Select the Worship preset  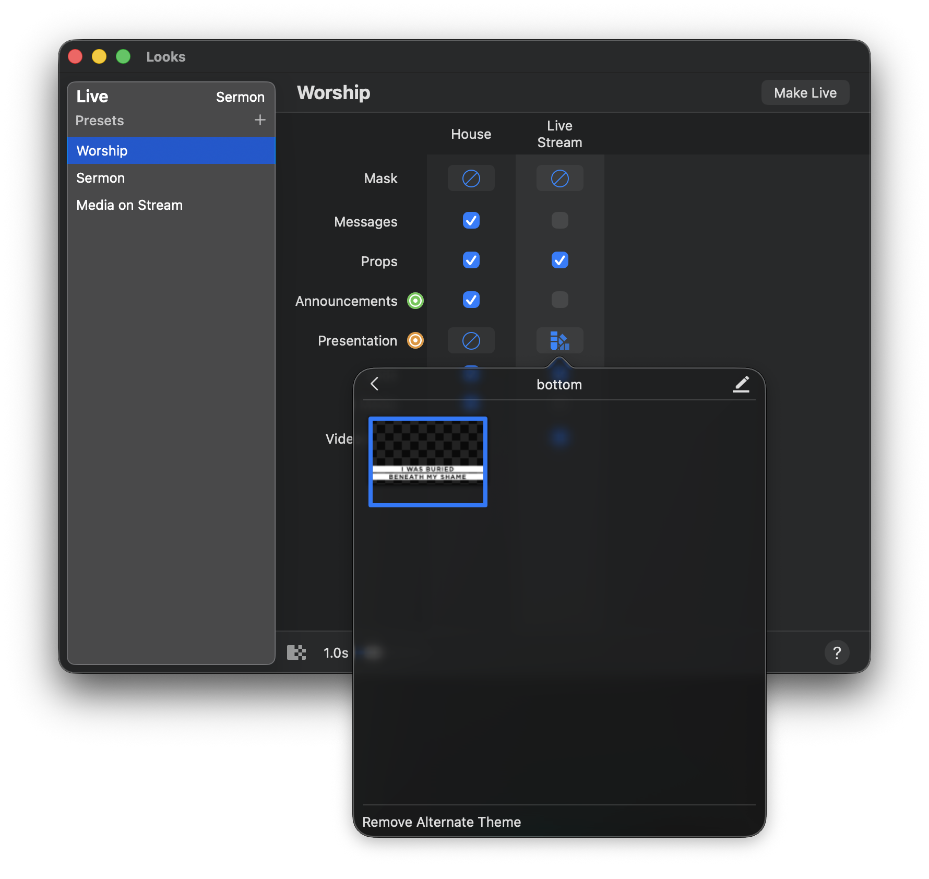pyautogui.click(x=171, y=150)
